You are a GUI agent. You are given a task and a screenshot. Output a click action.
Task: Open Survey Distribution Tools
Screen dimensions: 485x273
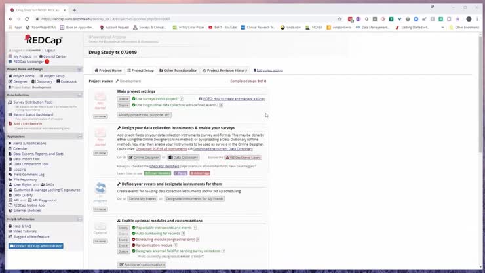coord(33,102)
